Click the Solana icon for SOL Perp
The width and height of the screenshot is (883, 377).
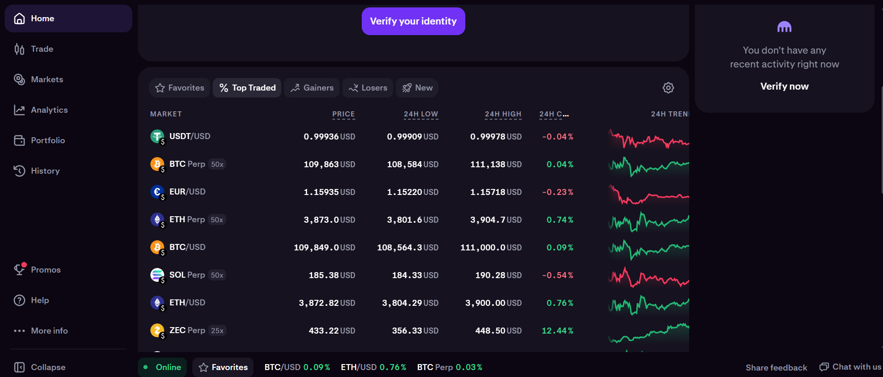pyautogui.click(x=157, y=275)
